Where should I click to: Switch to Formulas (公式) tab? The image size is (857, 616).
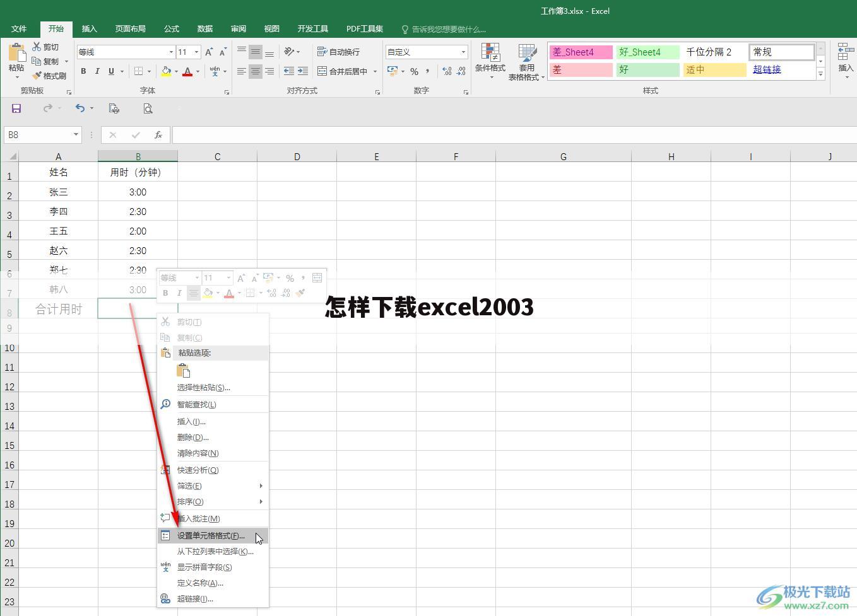click(x=172, y=29)
